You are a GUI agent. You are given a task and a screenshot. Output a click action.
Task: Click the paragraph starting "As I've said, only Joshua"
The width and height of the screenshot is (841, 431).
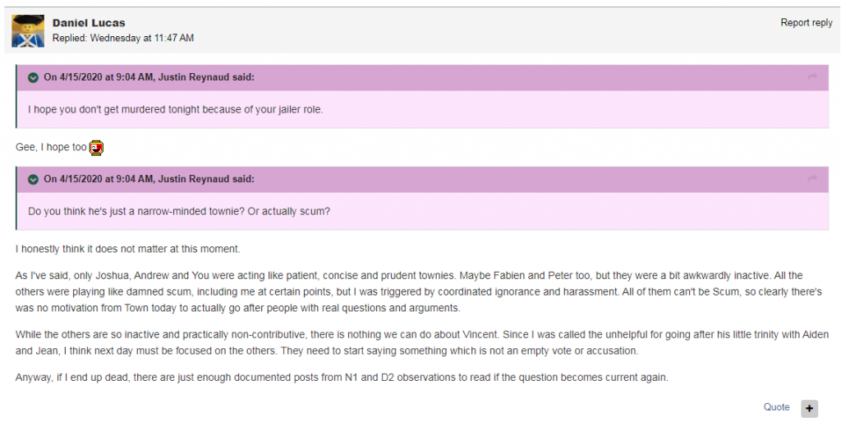[411, 291]
